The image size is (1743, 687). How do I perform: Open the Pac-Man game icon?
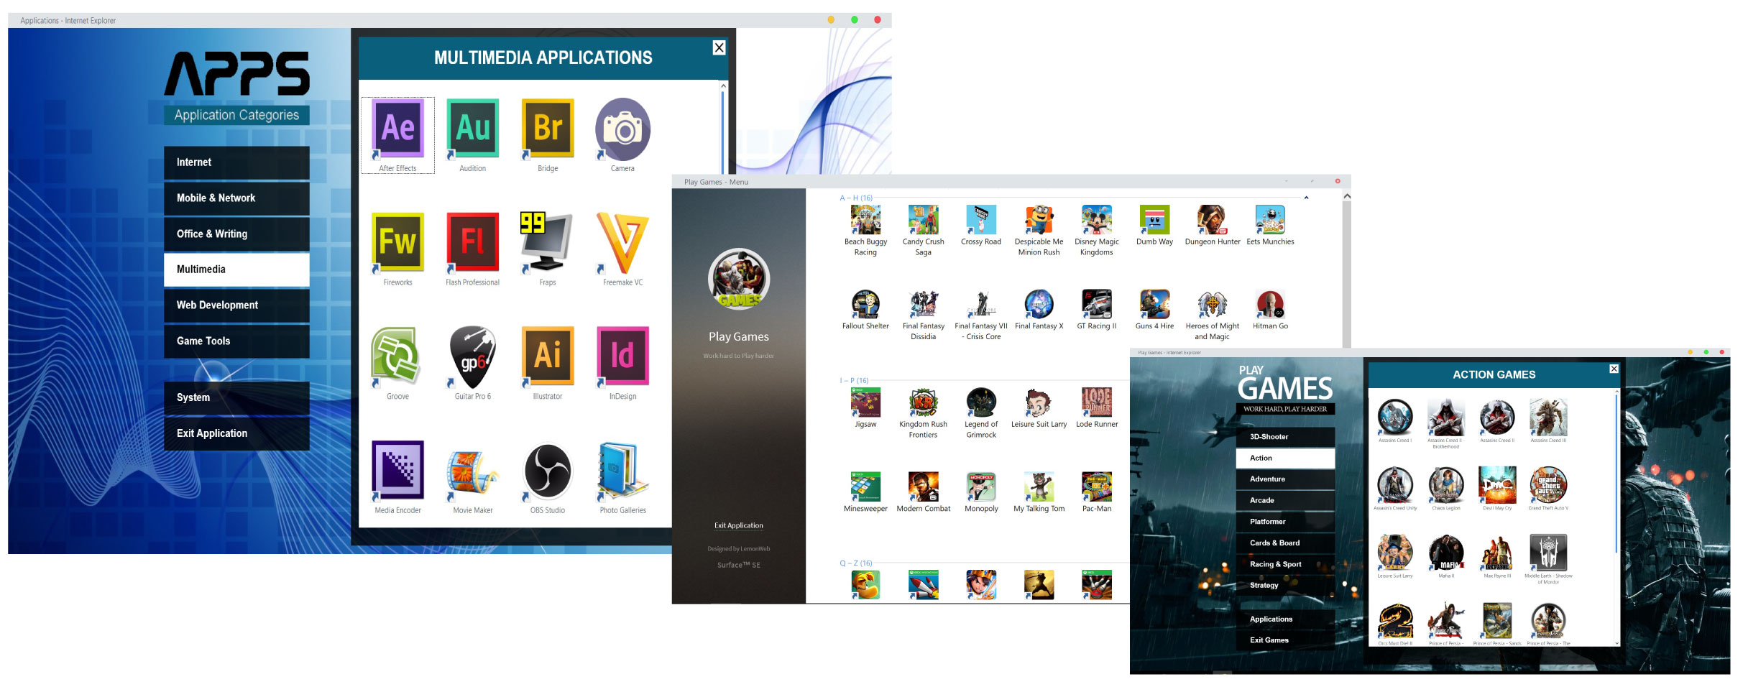[x=1096, y=488]
